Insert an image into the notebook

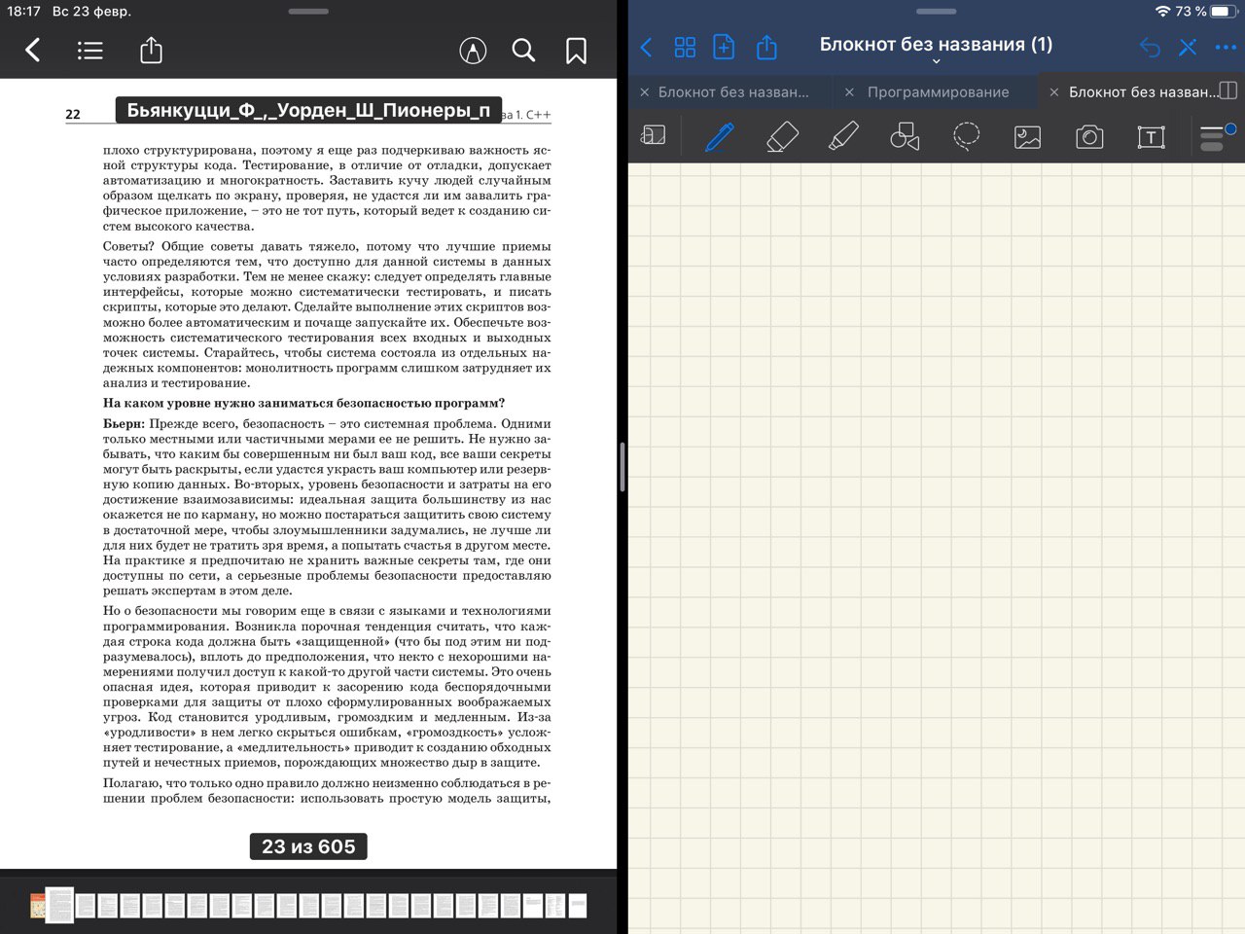(x=1027, y=137)
